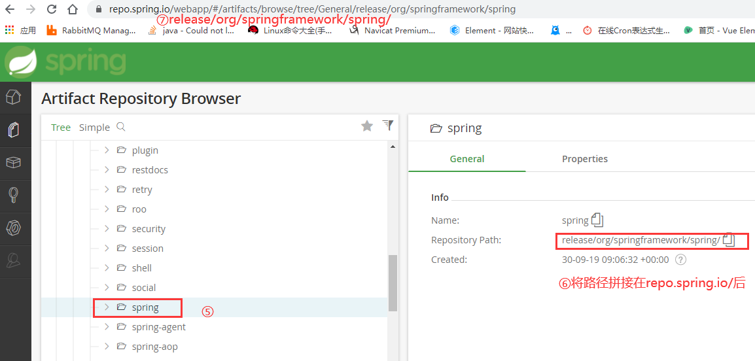The height and width of the screenshot is (361, 755).
Task: Go to browser home page icon
Action: pyautogui.click(x=72, y=9)
